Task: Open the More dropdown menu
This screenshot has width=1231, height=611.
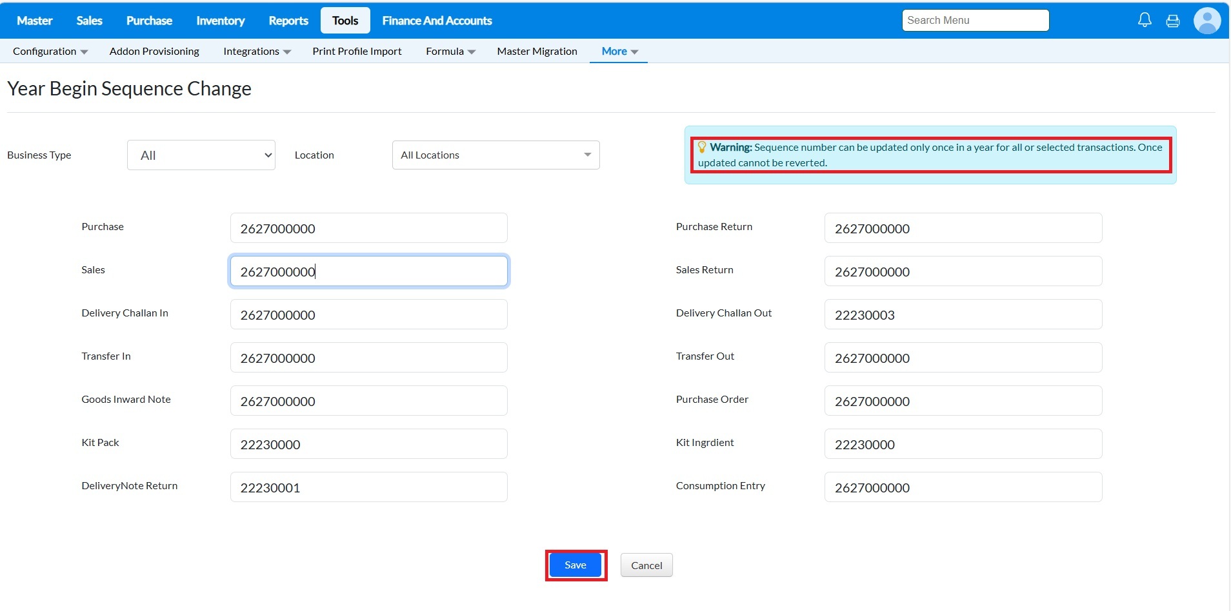Action: 619,52
